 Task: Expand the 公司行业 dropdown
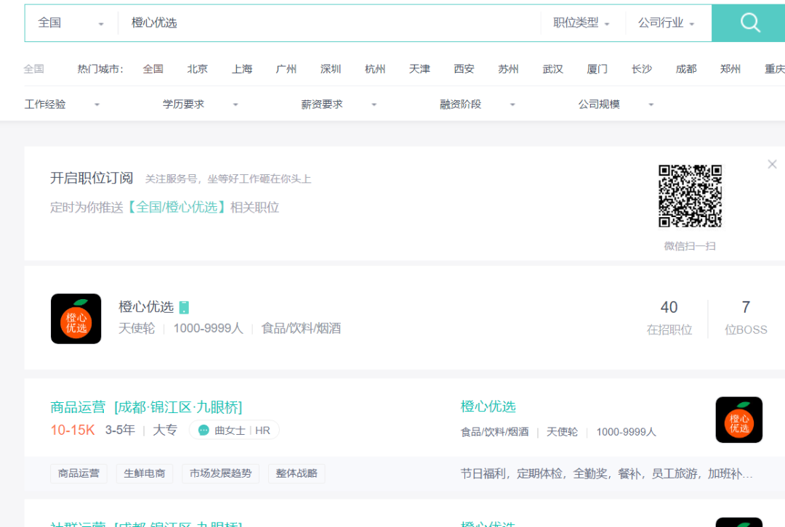click(667, 23)
